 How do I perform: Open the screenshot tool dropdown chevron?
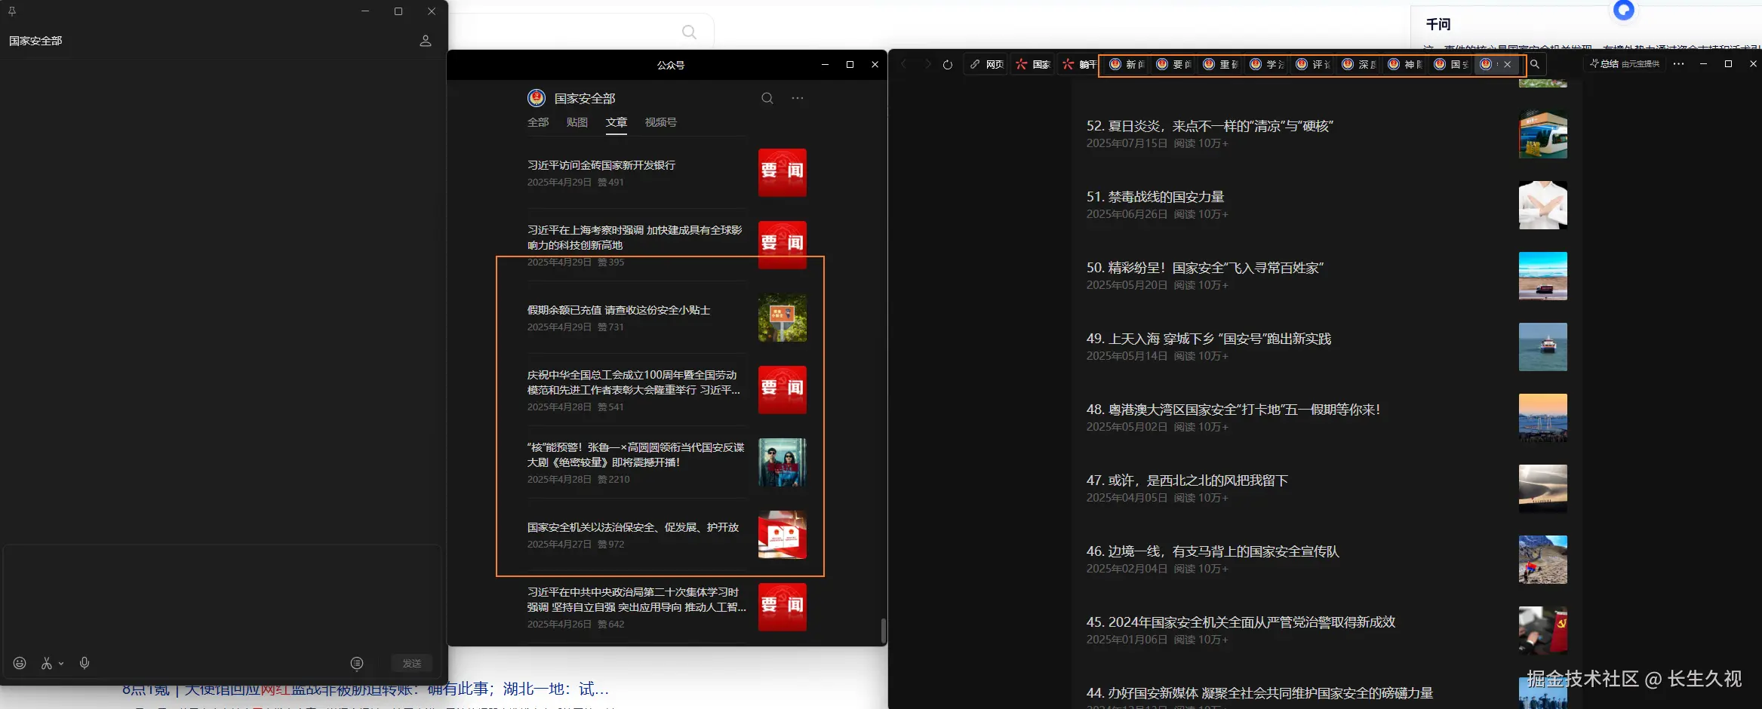60,663
